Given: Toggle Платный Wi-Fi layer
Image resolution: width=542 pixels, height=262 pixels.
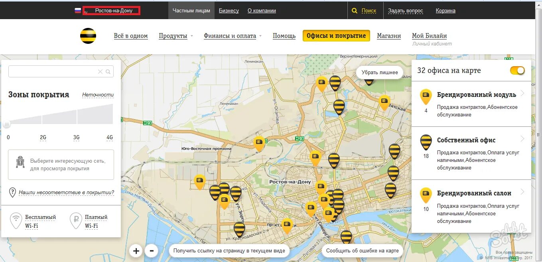Looking at the screenshot, I should [96, 221].
